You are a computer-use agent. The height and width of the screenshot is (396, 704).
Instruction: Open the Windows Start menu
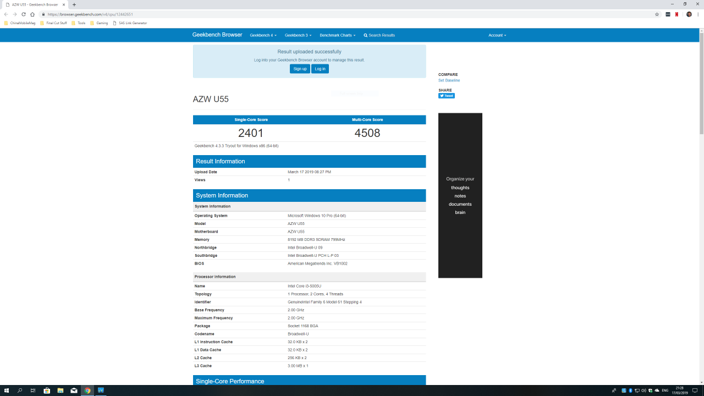(x=7, y=391)
